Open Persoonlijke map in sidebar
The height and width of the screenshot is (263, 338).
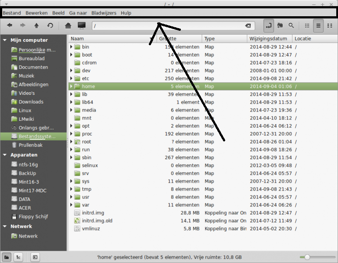(x=33, y=50)
